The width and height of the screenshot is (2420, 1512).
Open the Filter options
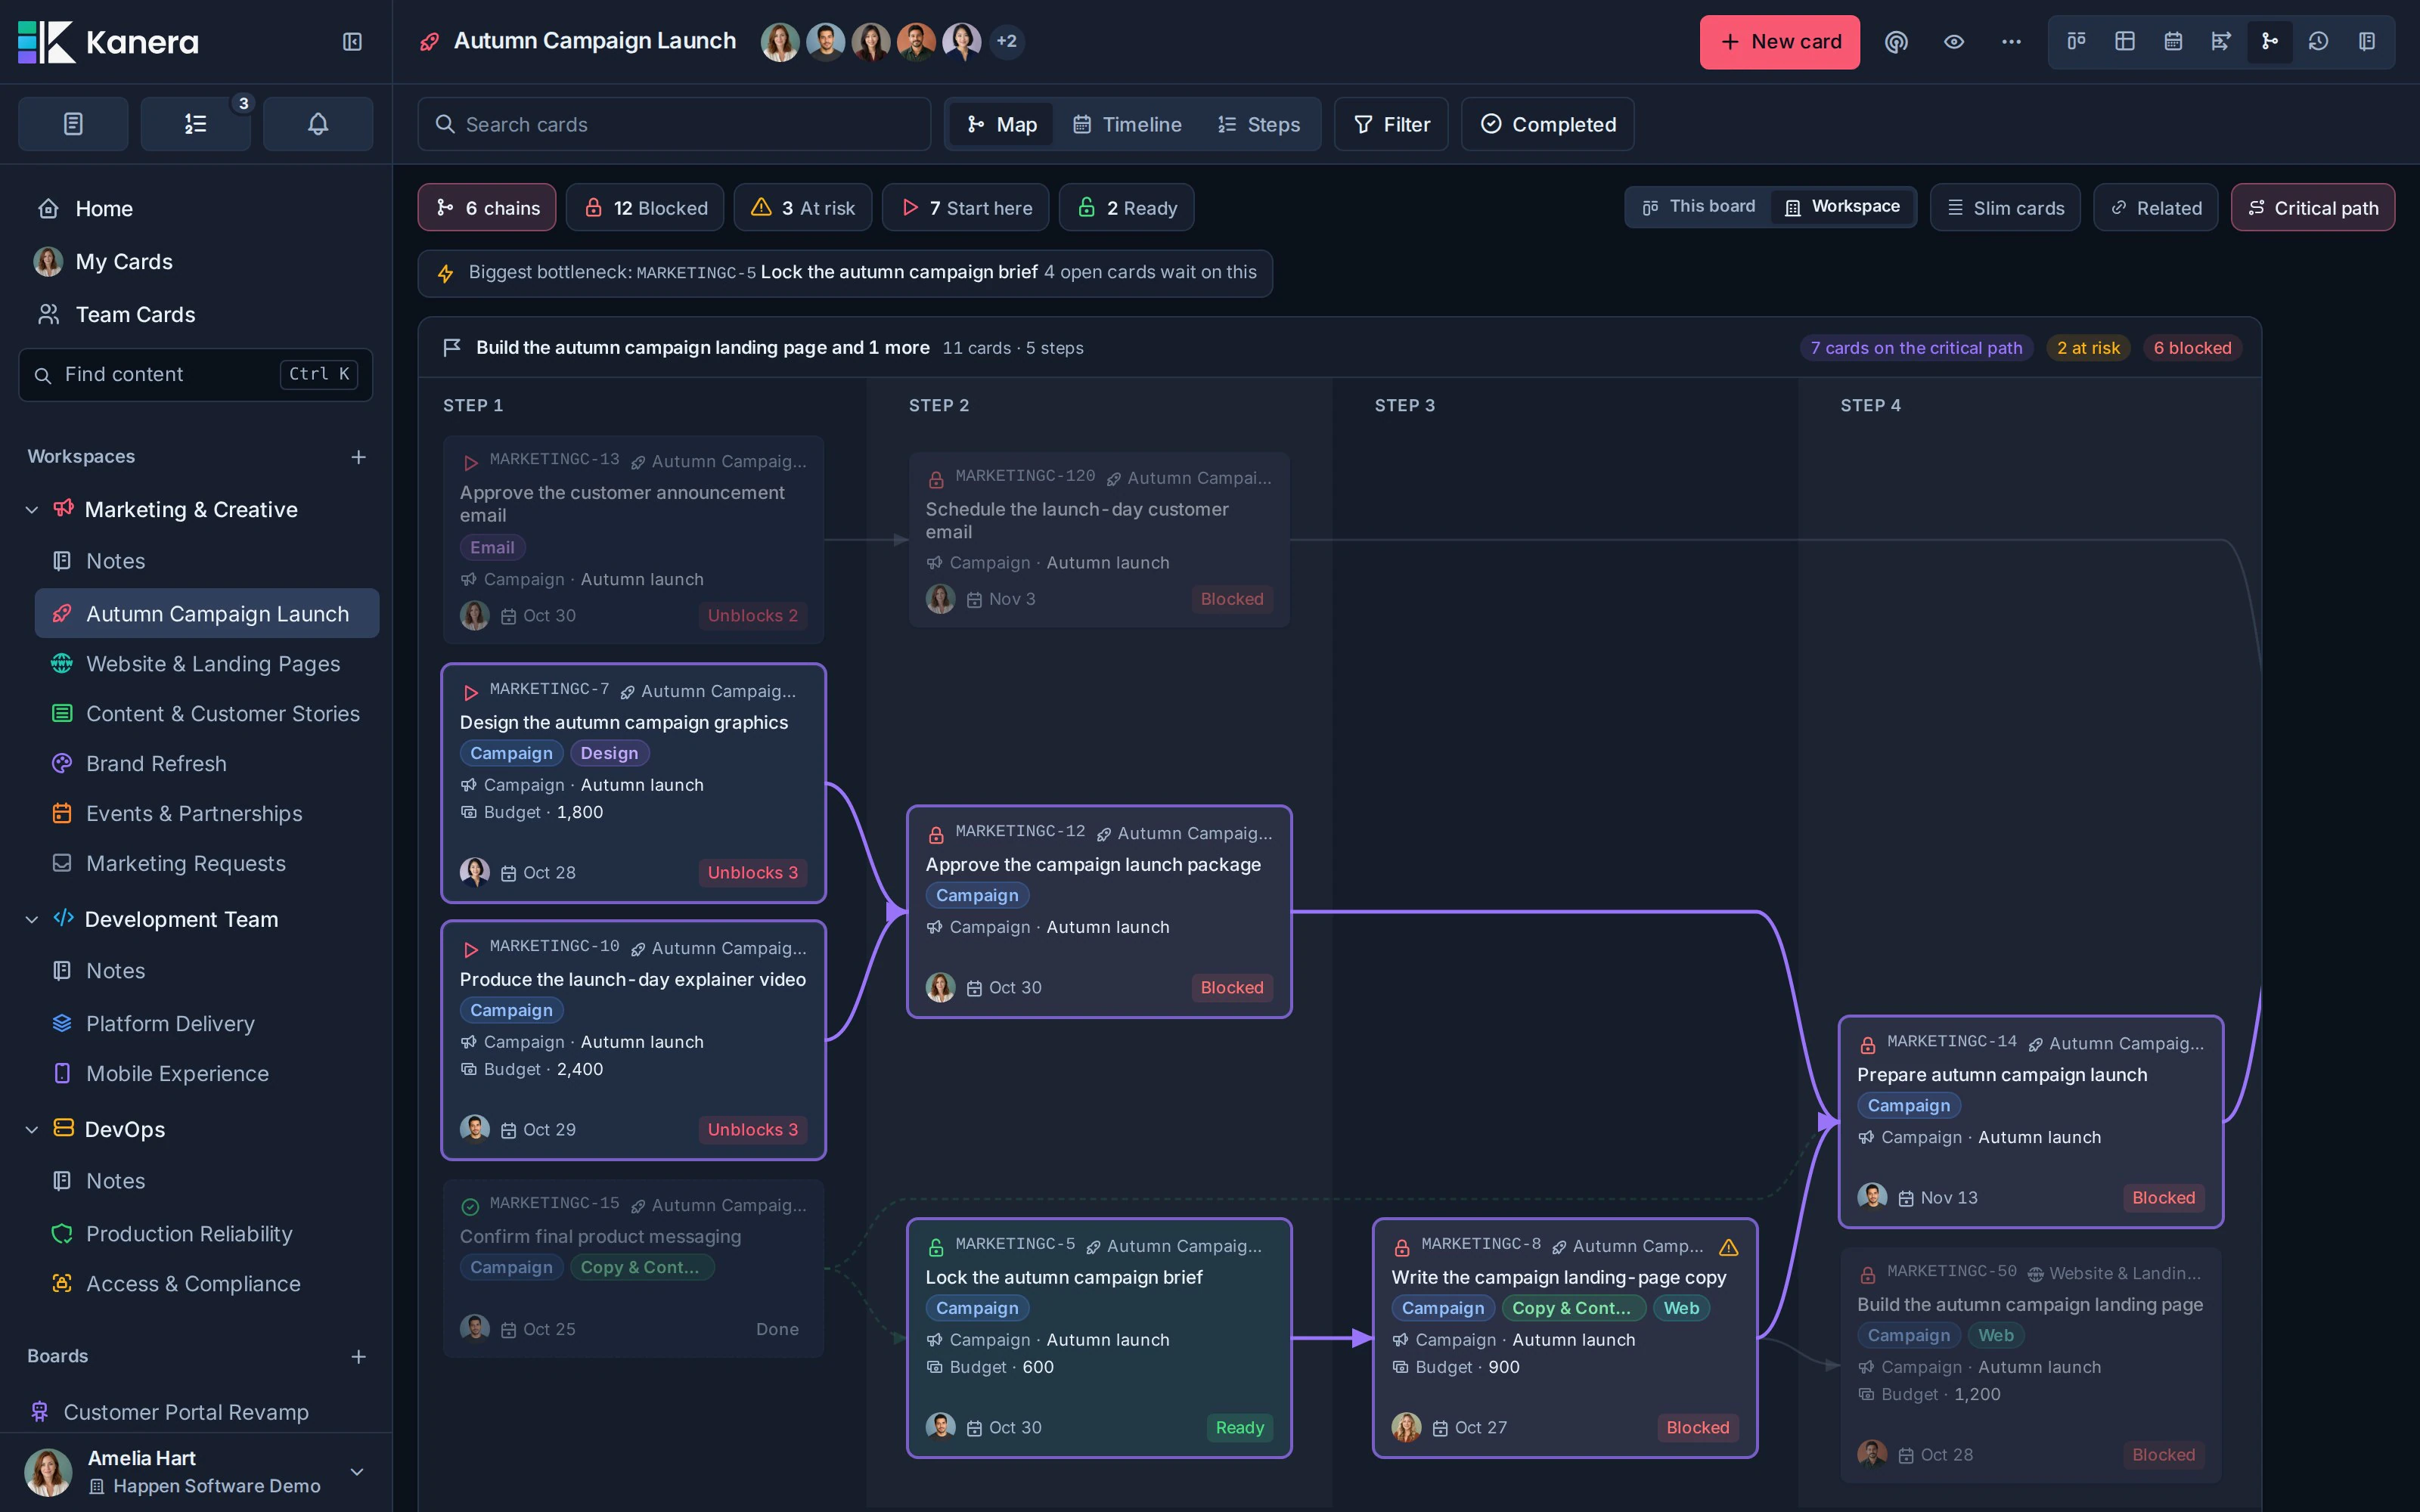tap(1391, 124)
